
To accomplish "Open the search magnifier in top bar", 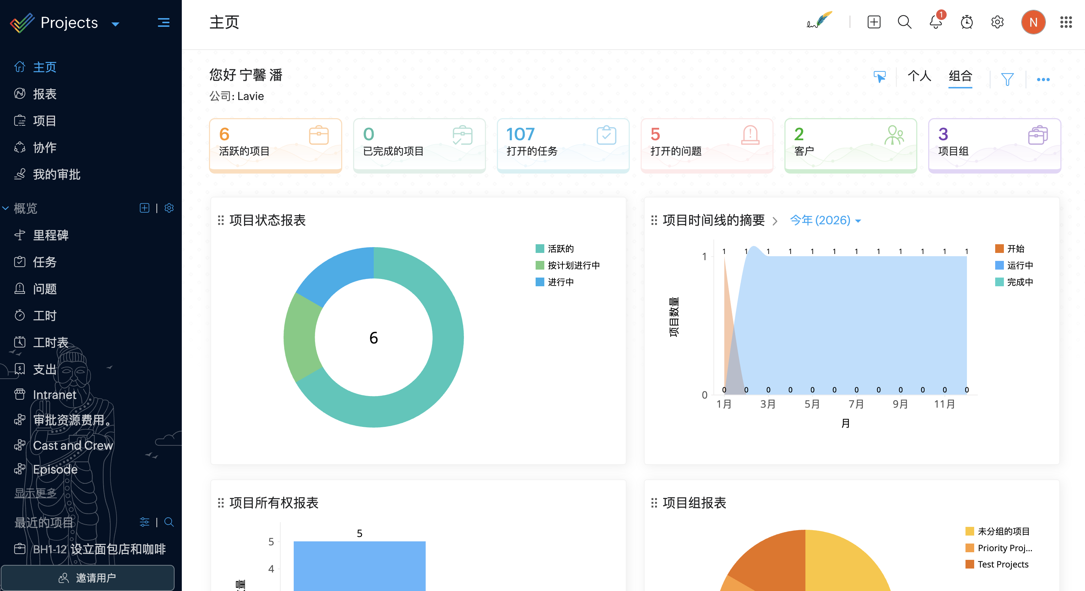I will [904, 22].
